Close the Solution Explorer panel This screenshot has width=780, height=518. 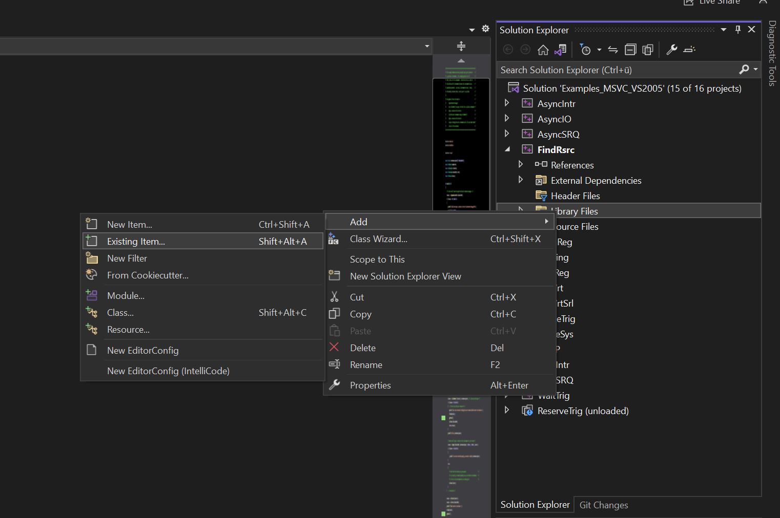[x=752, y=30]
